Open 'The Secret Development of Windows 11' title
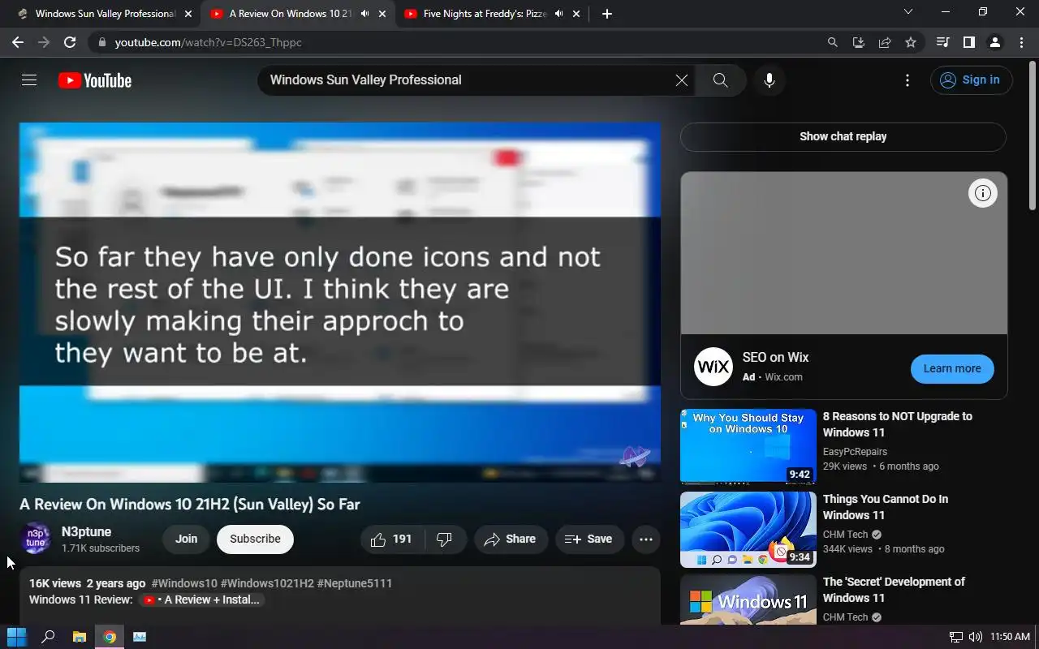Image resolution: width=1039 pixels, height=649 pixels. click(x=894, y=590)
